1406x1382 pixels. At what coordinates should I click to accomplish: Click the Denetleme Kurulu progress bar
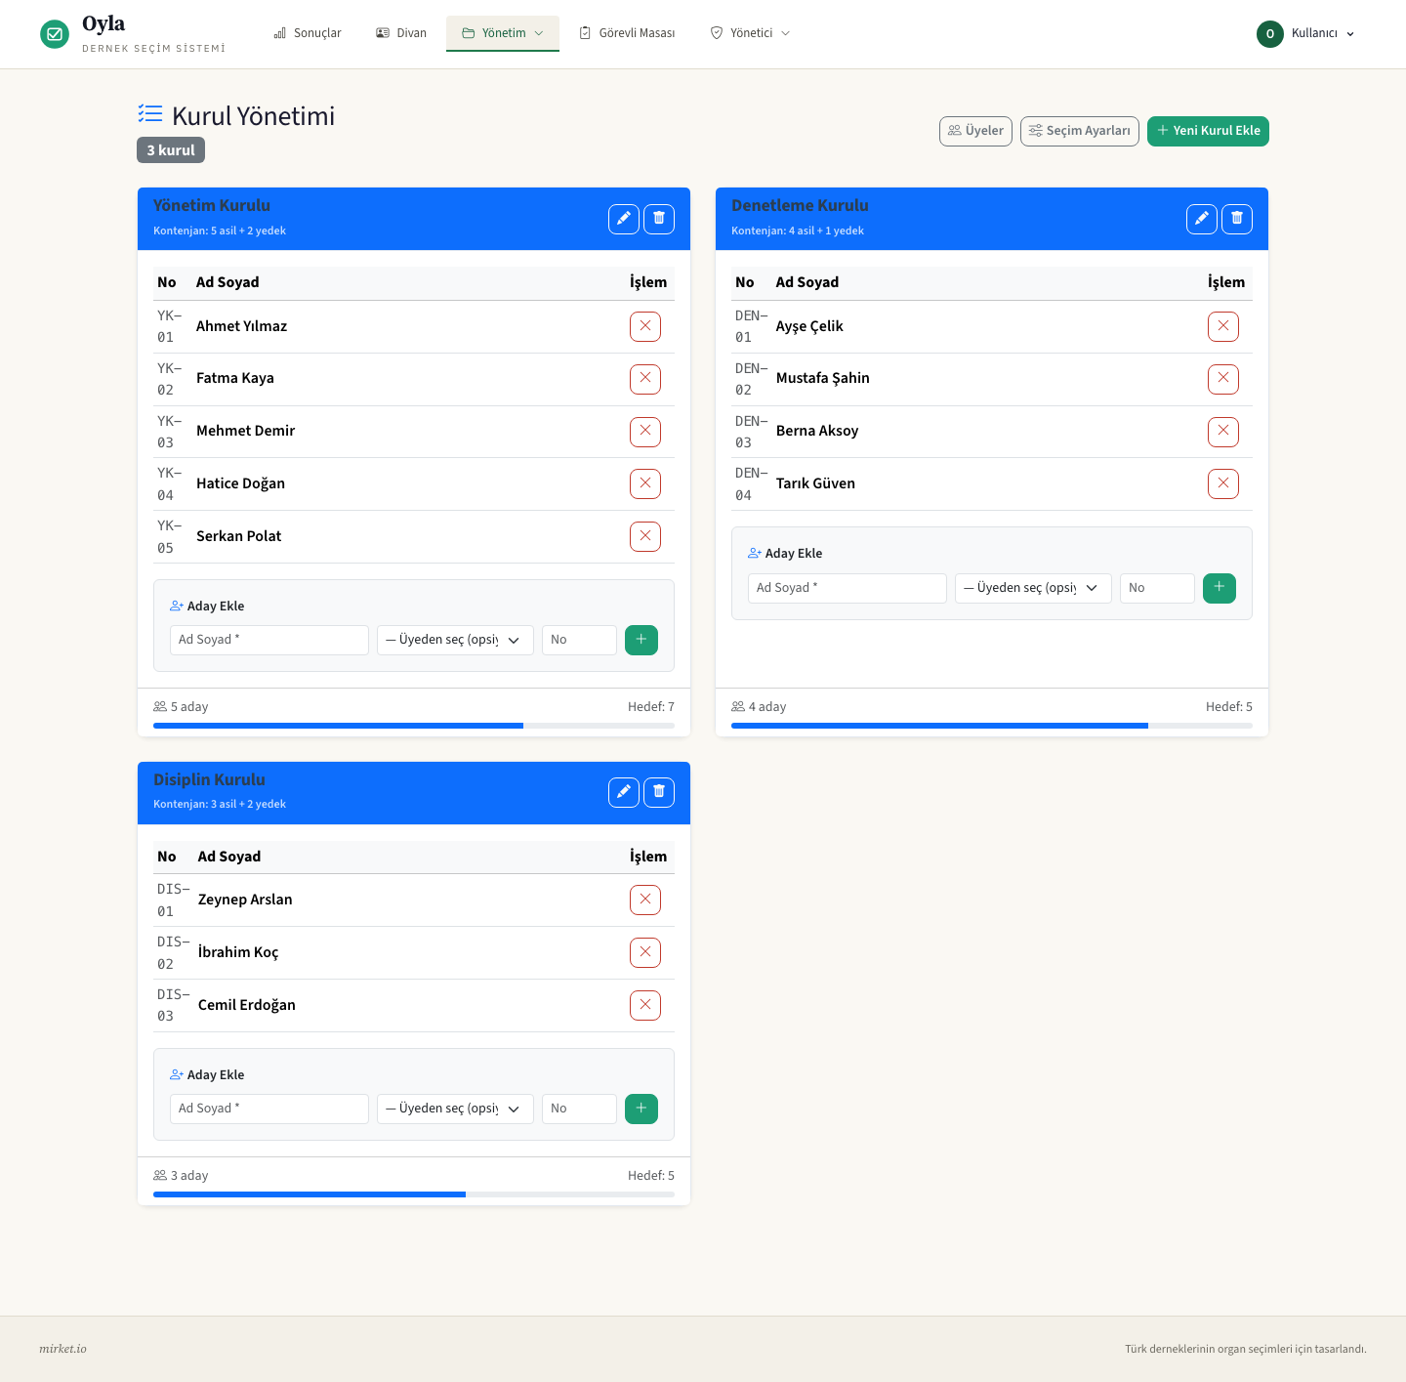(x=992, y=726)
